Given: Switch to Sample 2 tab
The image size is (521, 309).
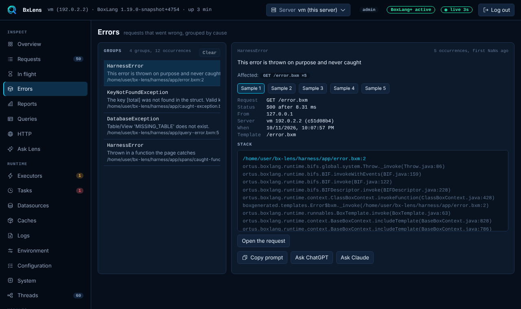Looking at the screenshot, I should 282,88.
